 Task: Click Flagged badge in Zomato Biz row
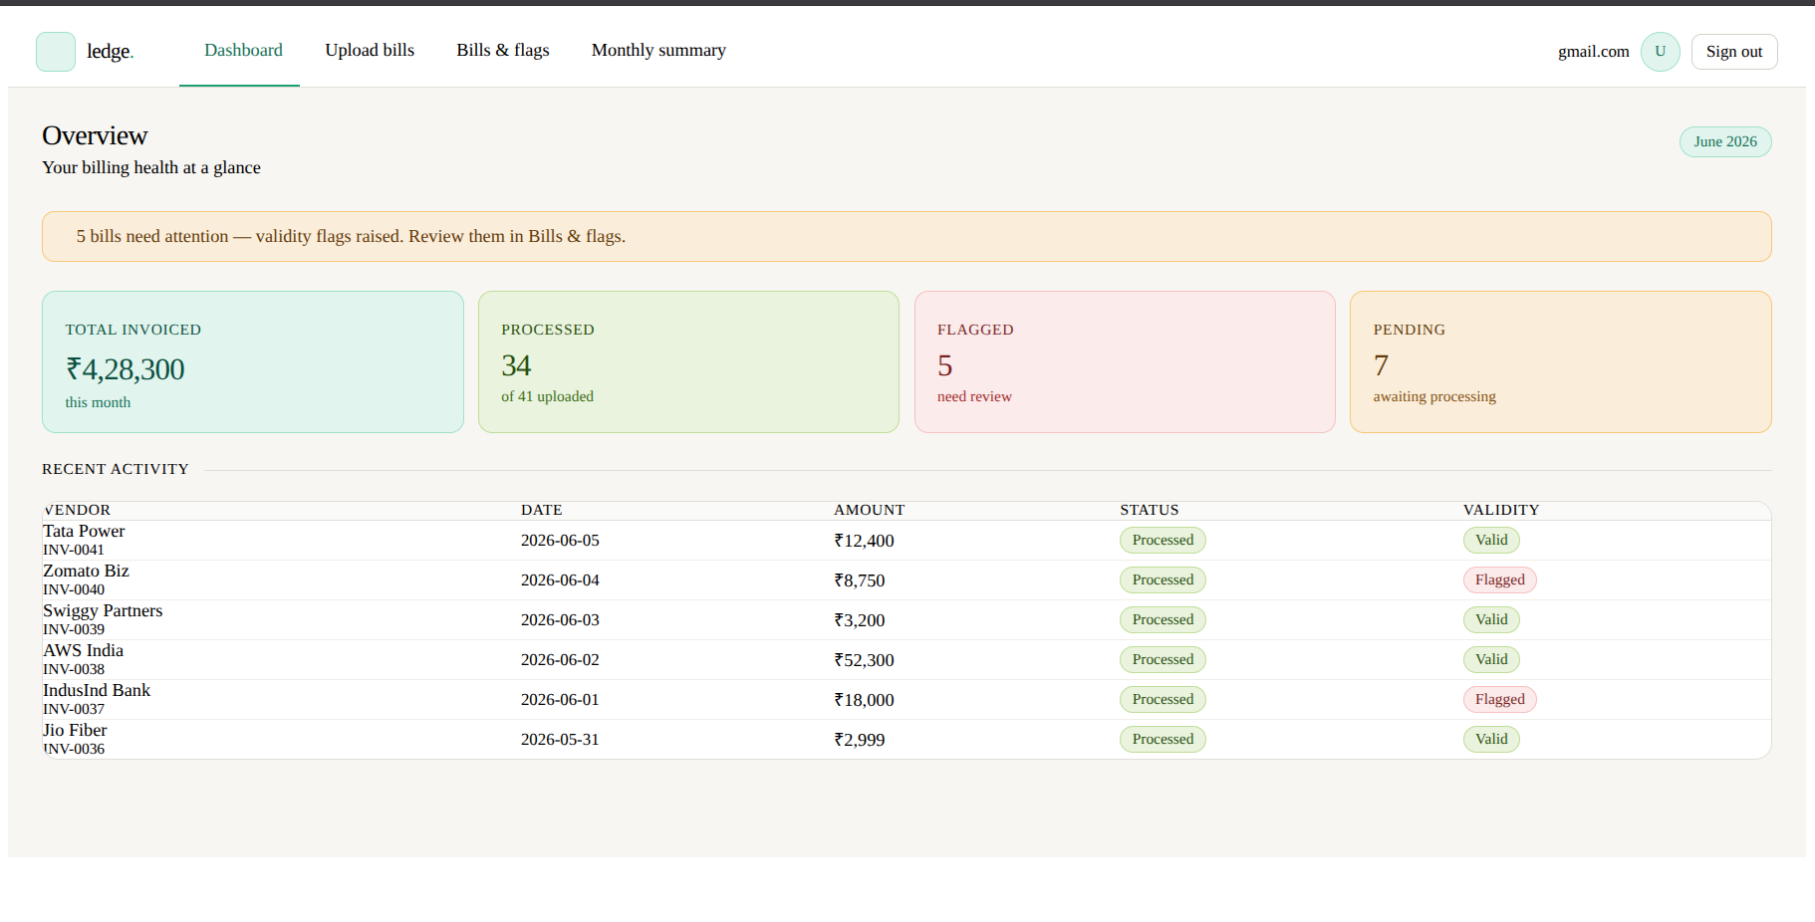(1499, 579)
